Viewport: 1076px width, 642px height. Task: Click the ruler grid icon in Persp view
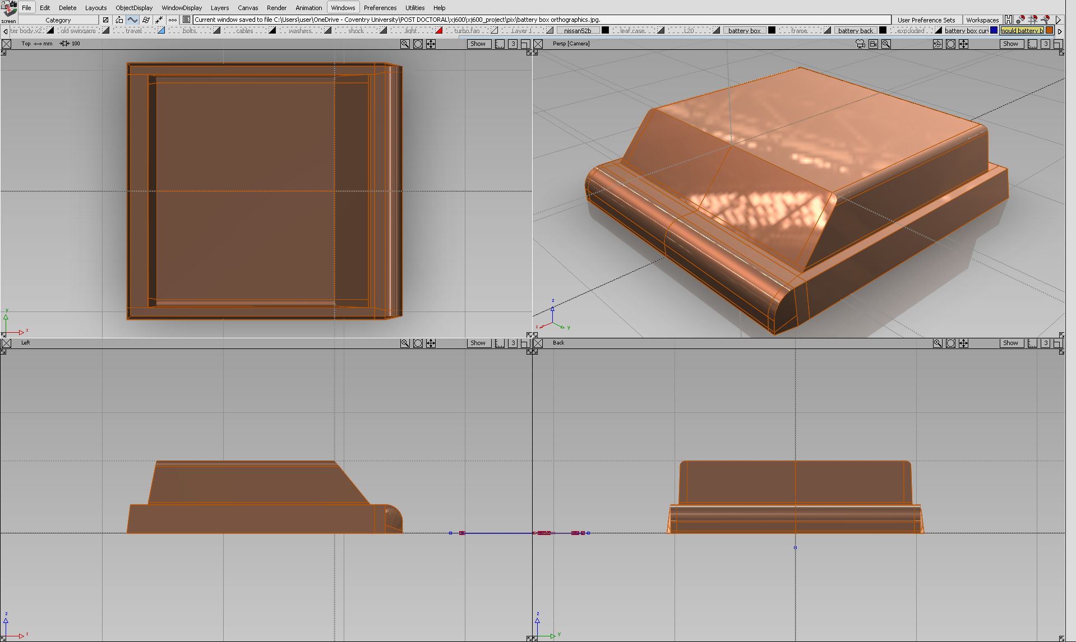coord(1032,44)
